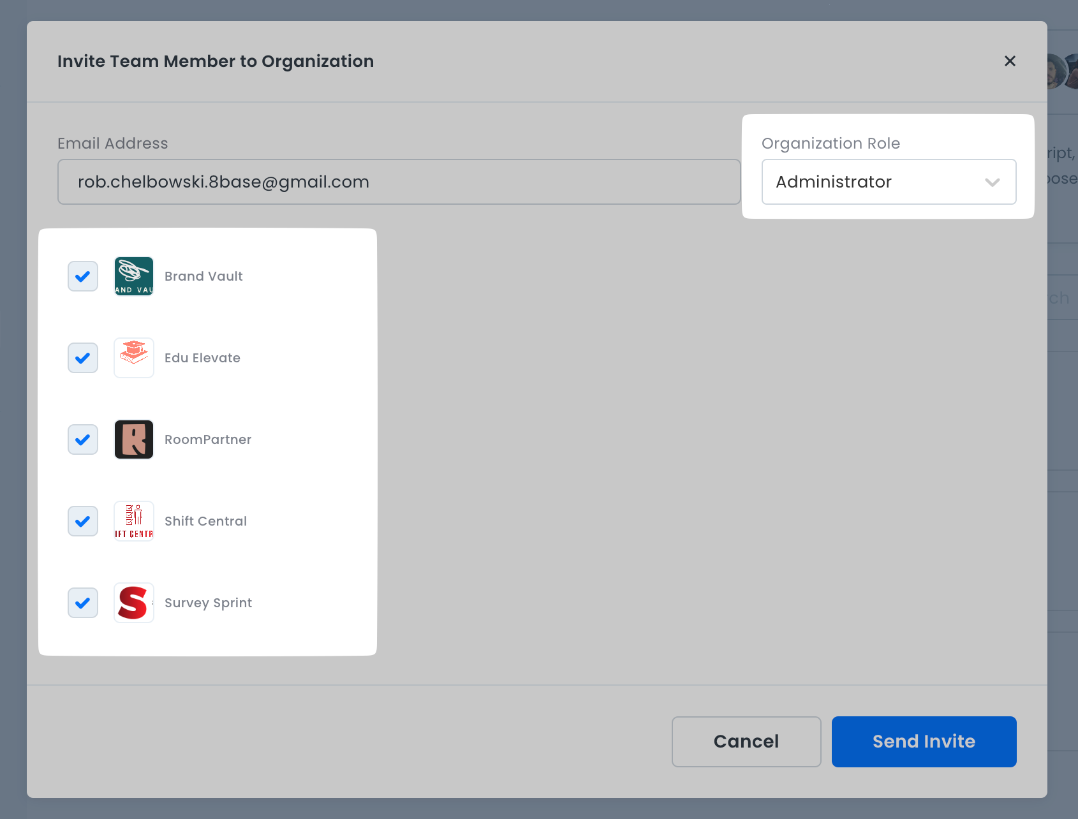1078x819 pixels.
Task: Click the Brand Vault workspace name
Action: click(x=203, y=276)
